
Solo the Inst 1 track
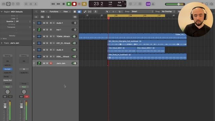click(x=47, y=30)
